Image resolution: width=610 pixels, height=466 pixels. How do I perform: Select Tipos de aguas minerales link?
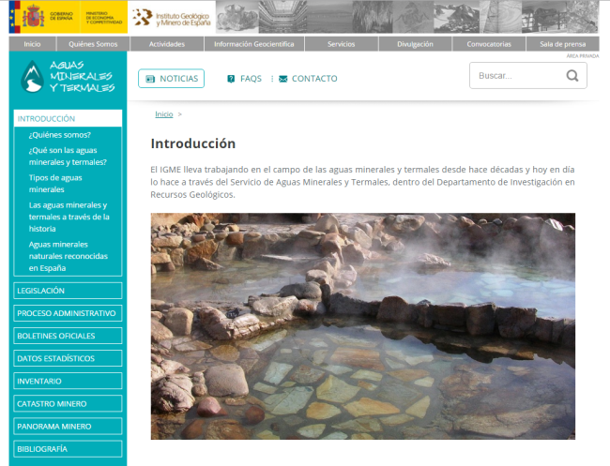pyautogui.click(x=55, y=183)
